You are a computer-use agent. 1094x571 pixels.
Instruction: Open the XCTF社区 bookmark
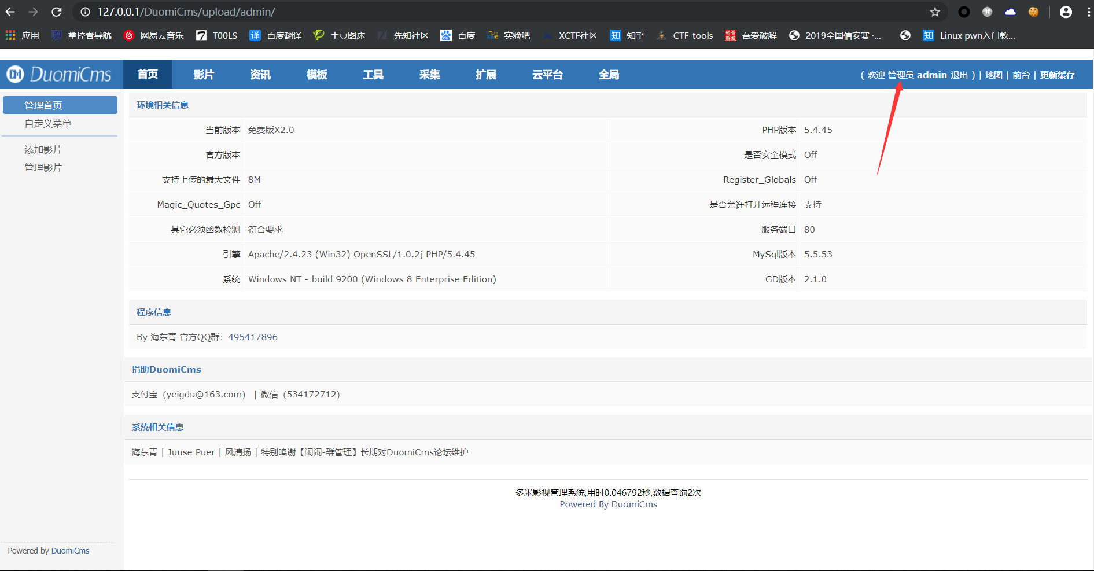[x=570, y=35]
